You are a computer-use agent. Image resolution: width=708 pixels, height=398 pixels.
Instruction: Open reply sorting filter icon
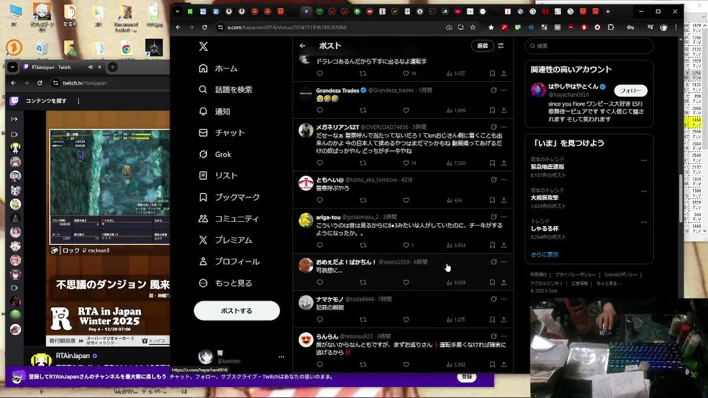(x=501, y=46)
